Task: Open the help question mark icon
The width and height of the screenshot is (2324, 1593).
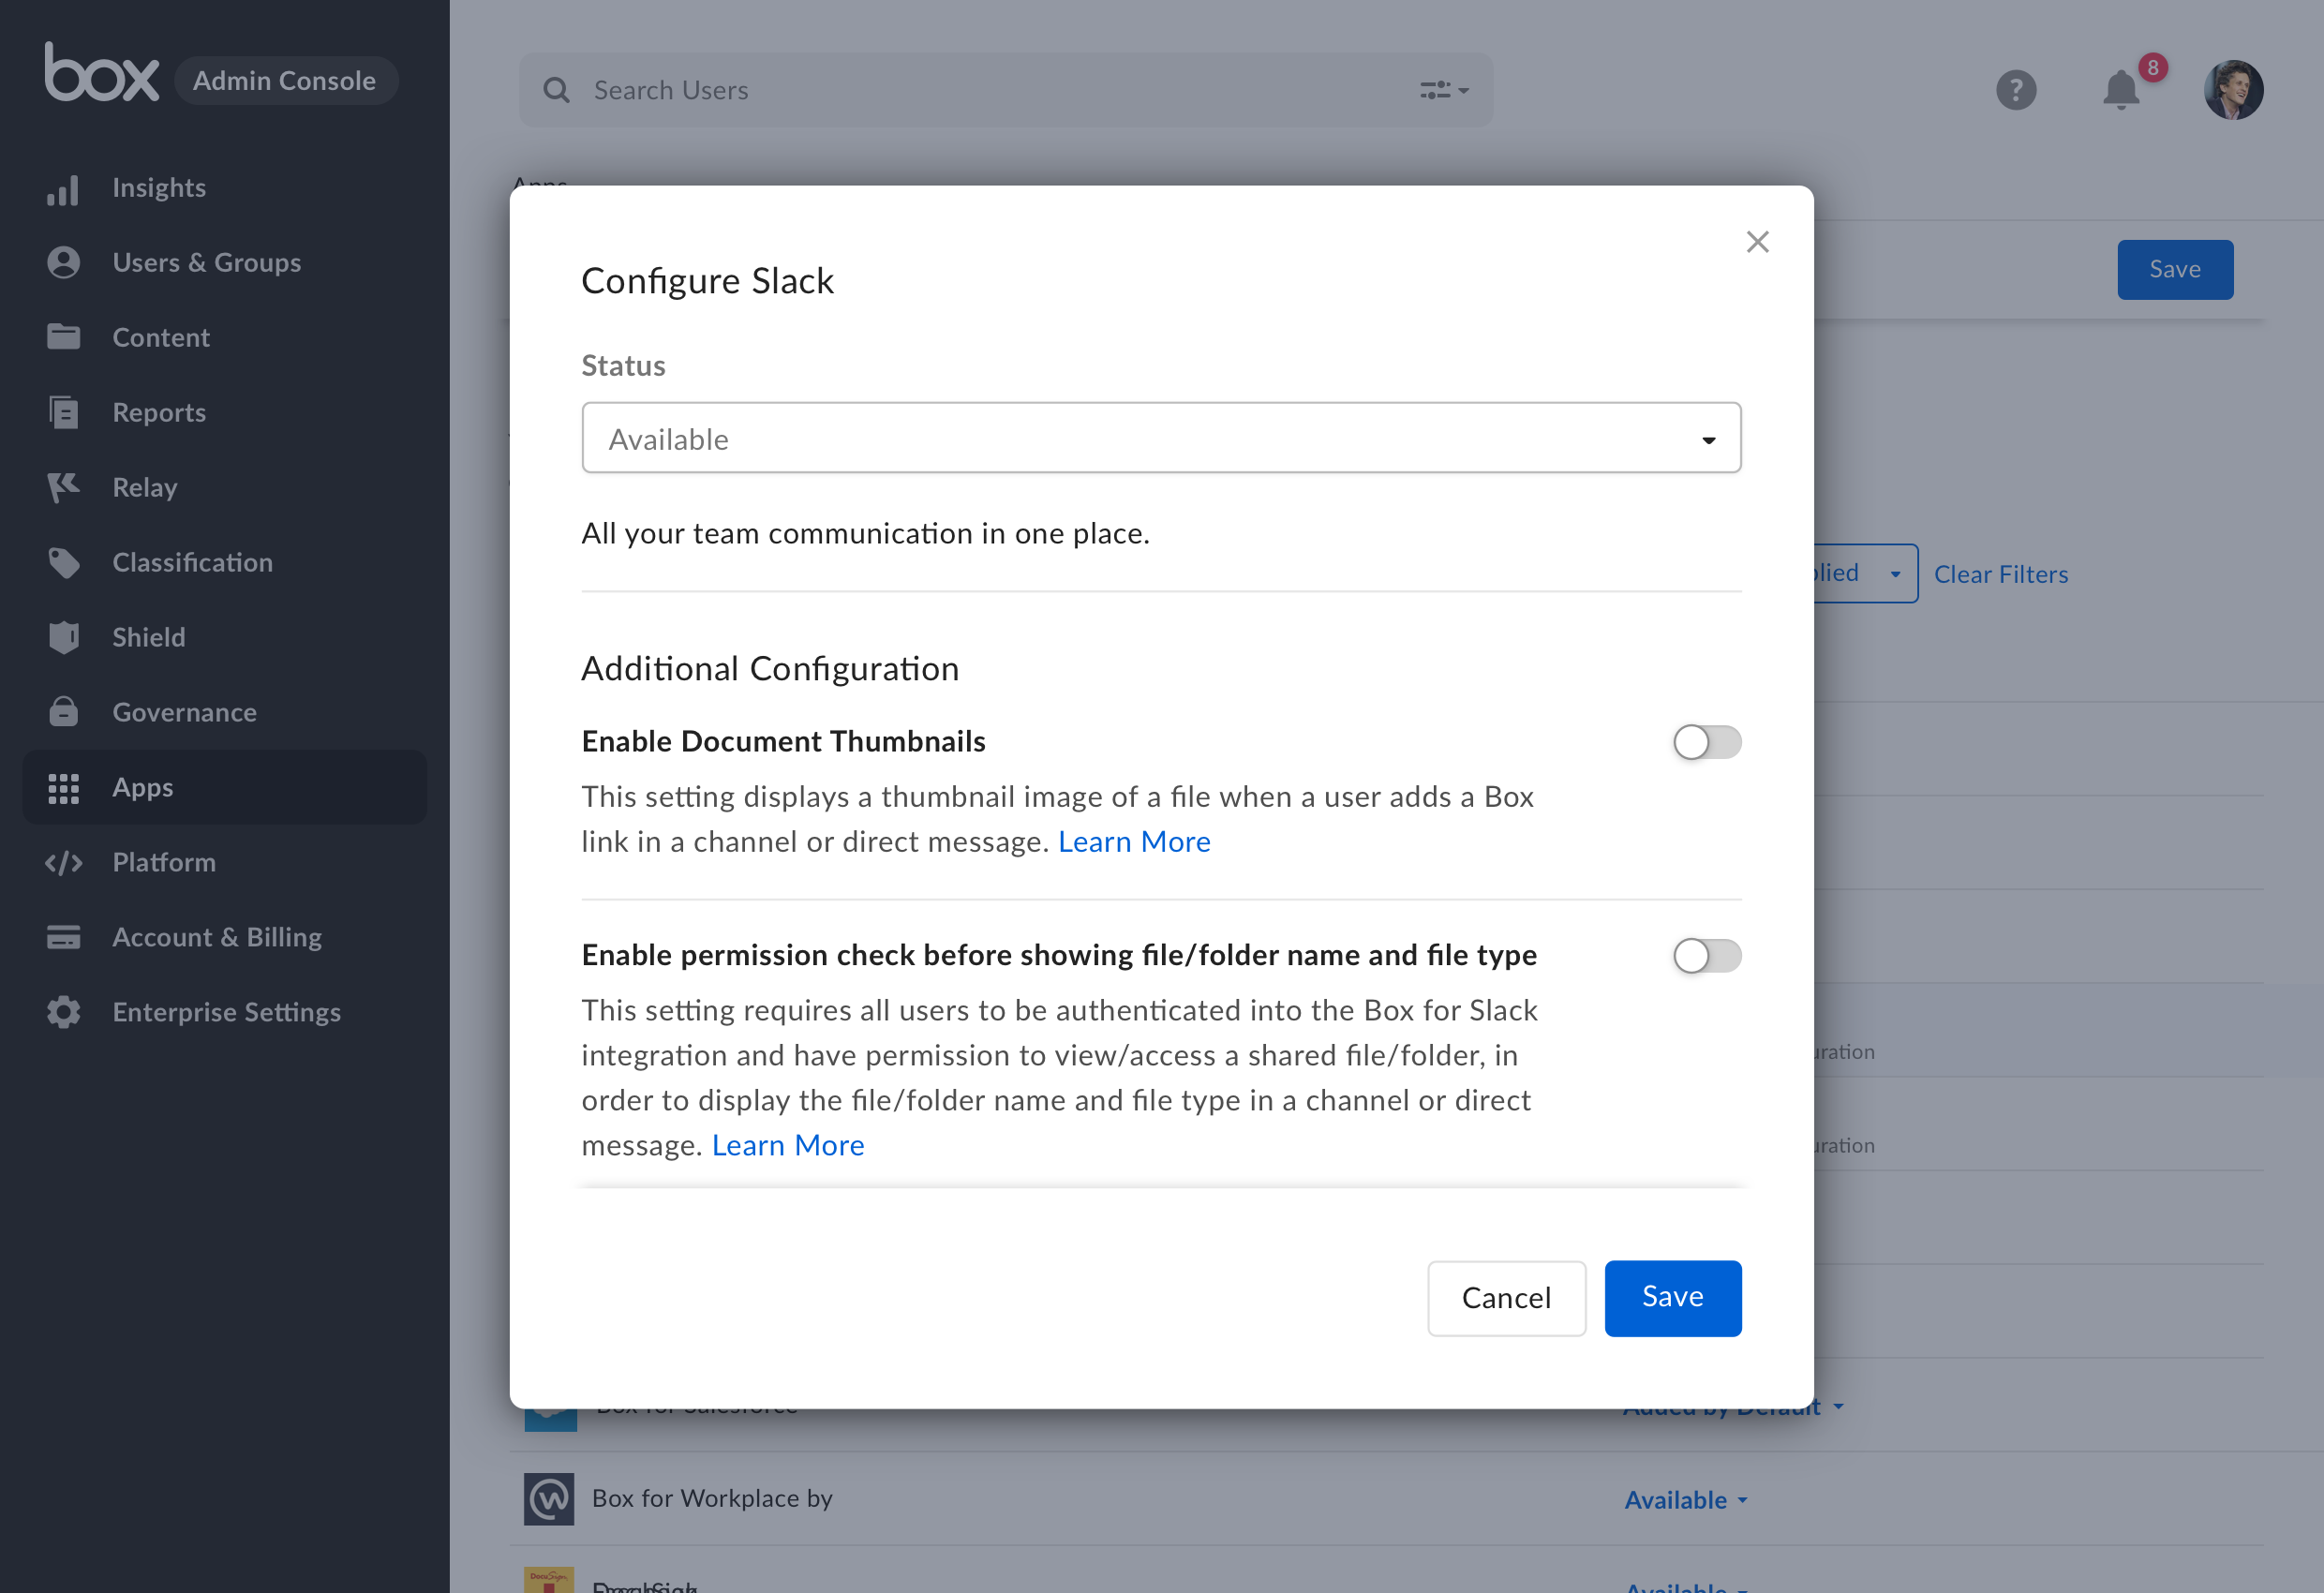Action: [2016, 90]
